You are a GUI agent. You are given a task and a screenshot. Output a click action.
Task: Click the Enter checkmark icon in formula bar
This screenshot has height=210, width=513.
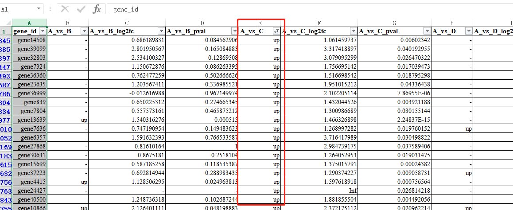[81, 9]
